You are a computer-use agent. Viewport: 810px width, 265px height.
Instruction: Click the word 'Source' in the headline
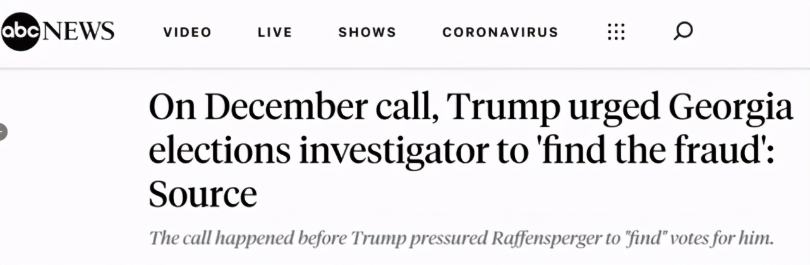click(x=203, y=194)
